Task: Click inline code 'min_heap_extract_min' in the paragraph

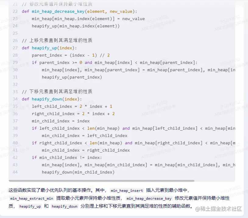Action: click(32, 199)
